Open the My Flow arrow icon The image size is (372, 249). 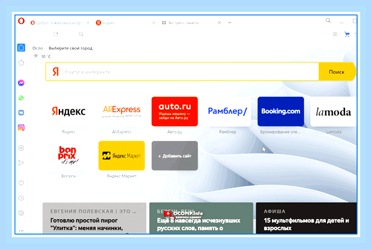coord(21,163)
